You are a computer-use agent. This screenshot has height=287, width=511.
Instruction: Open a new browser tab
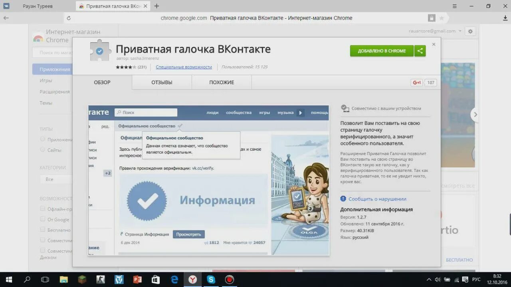(156, 6)
